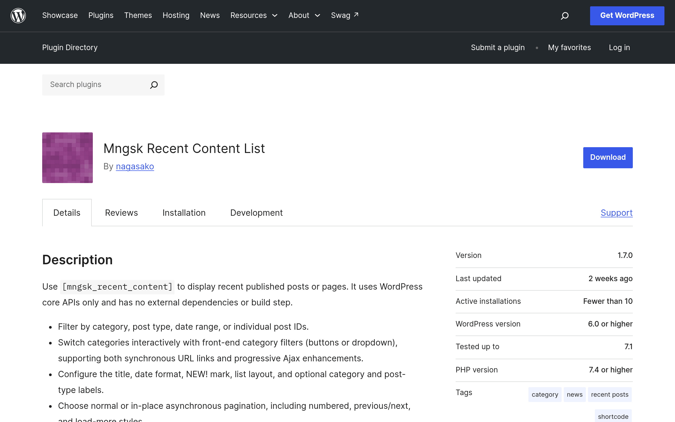Click the 'Active installations' label
Image resolution: width=675 pixels, height=422 pixels.
pos(488,301)
